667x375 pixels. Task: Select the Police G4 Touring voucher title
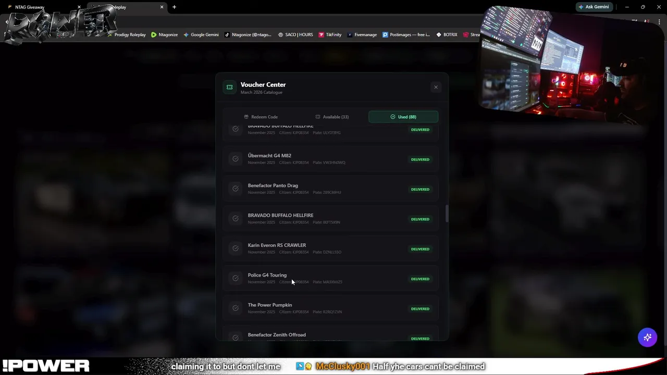pos(267,275)
